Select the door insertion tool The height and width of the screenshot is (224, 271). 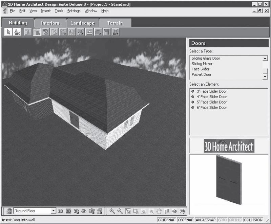(37, 32)
